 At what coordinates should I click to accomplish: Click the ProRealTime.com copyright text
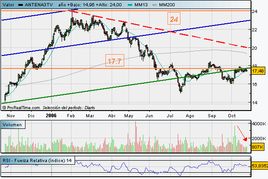[21, 108]
